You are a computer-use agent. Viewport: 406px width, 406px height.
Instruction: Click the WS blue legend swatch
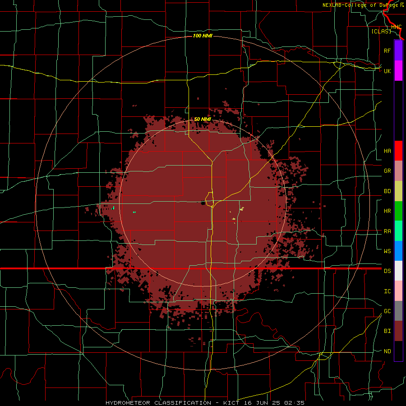398,251
